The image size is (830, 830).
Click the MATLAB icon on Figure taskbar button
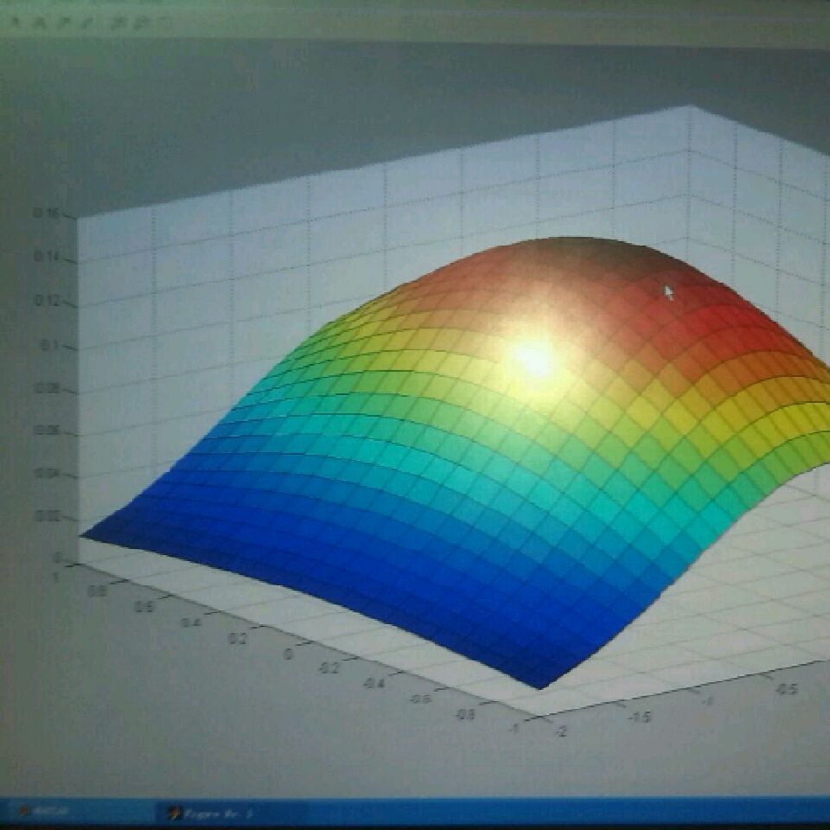point(173,813)
